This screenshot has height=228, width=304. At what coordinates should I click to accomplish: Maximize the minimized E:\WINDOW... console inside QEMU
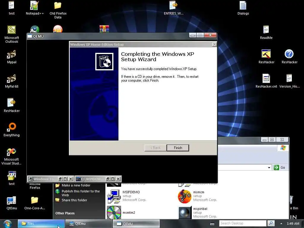pyautogui.click(x=113, y=179)
